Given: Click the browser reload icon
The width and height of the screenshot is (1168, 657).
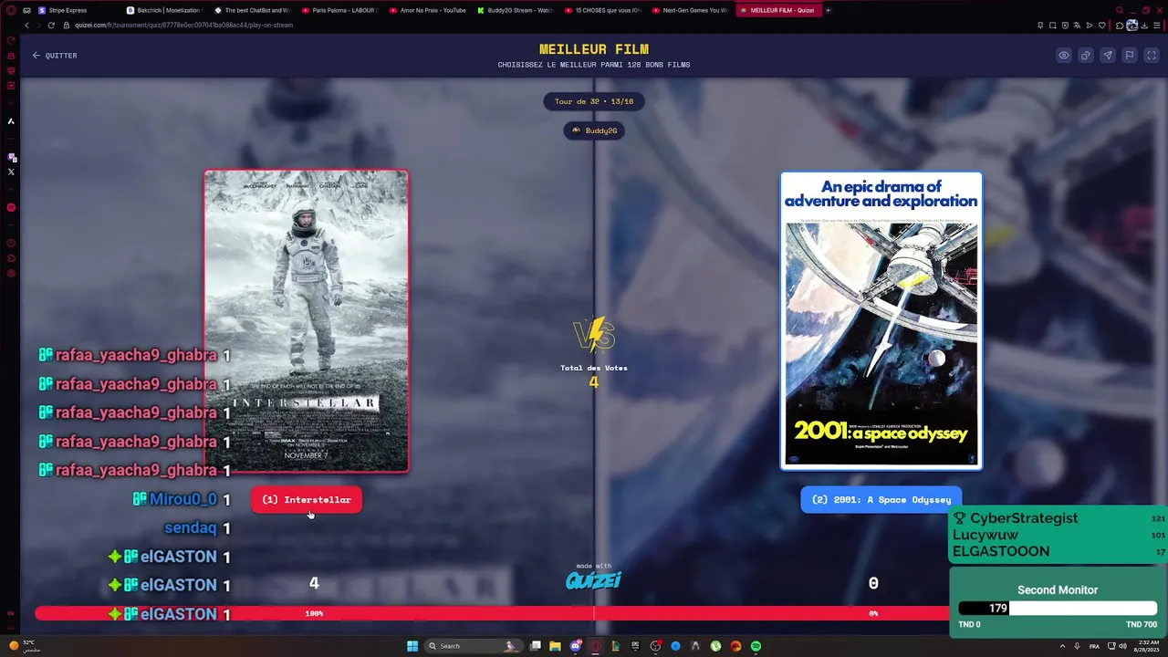Looking at the screenshot, I should [x=52, y=25].
